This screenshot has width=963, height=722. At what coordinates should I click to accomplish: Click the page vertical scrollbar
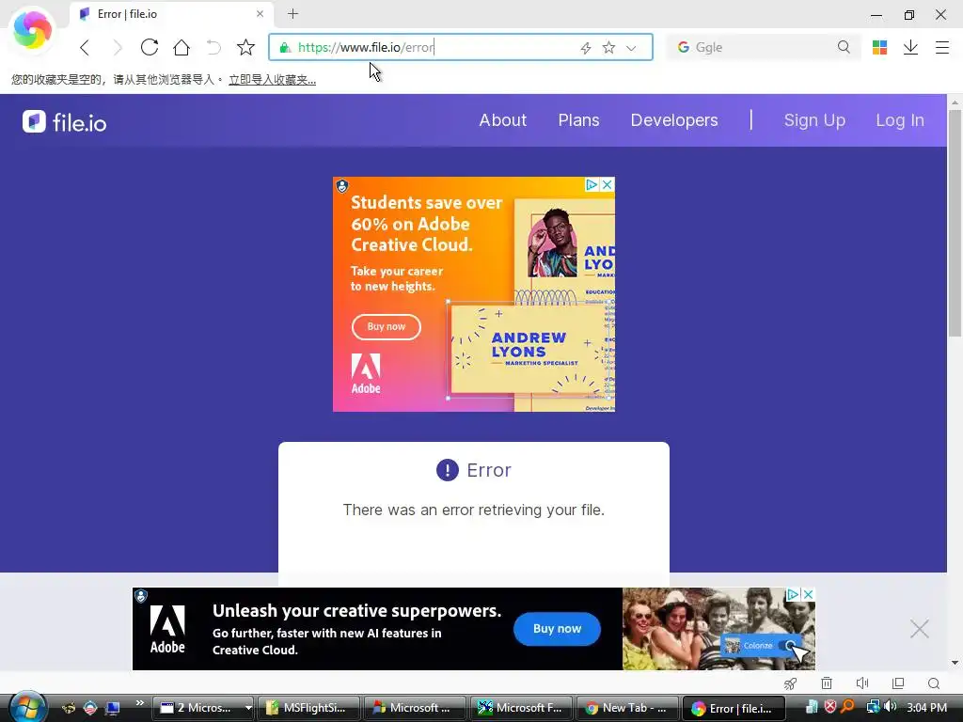(x=955, y=224)
